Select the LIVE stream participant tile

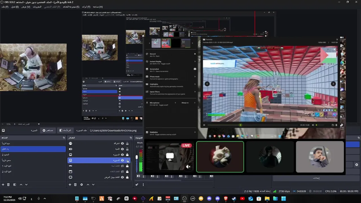pyautogui.click(x=170, y=157)
